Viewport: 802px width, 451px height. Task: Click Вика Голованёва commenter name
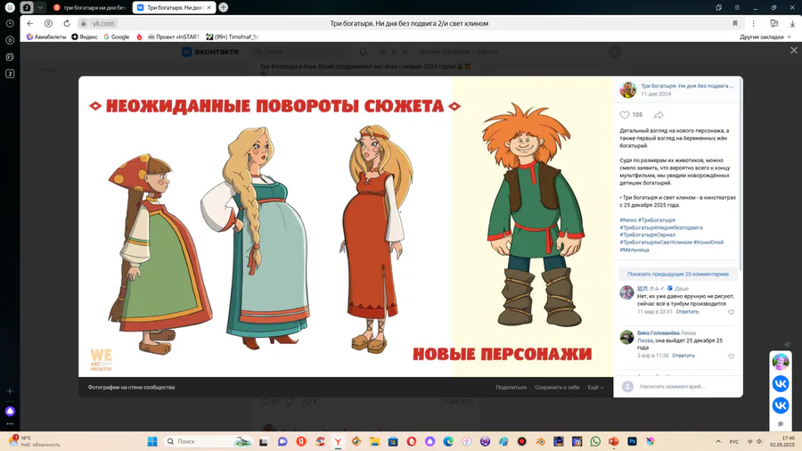tap(659, 332)
